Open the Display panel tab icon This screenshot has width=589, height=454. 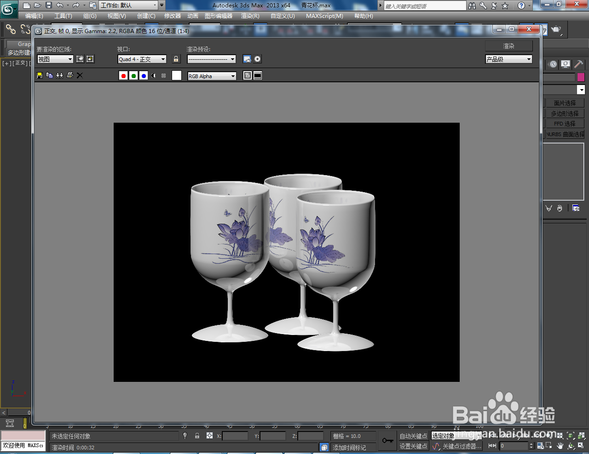[x=566, y=64]
